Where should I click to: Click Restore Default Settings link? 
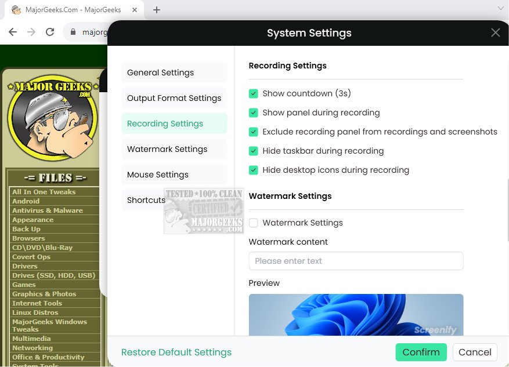click(176, 352)
